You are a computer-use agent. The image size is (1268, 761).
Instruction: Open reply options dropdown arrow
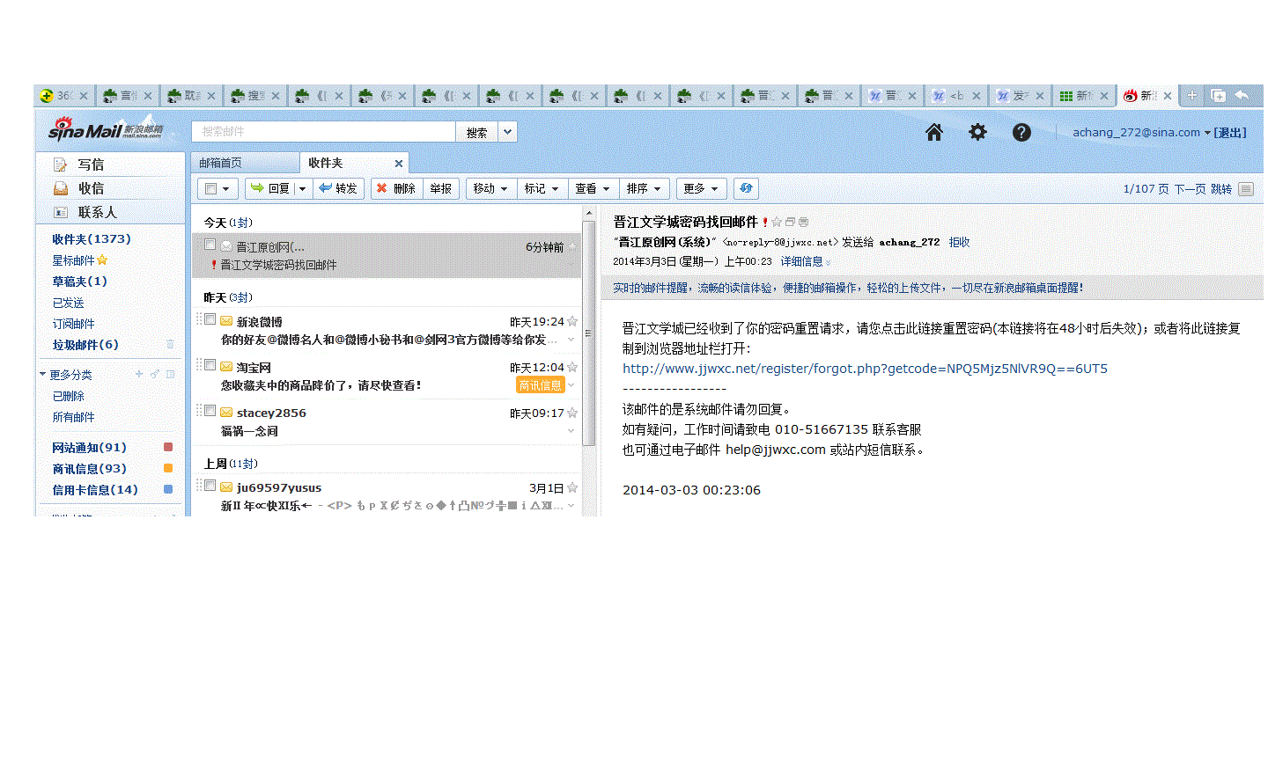[303, 188]
